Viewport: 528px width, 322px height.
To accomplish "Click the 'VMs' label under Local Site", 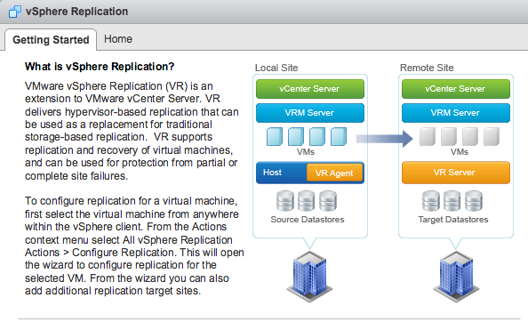I will click(306, 152).
